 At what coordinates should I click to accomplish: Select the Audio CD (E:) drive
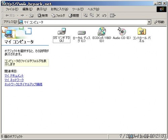[x=122, y=33]
